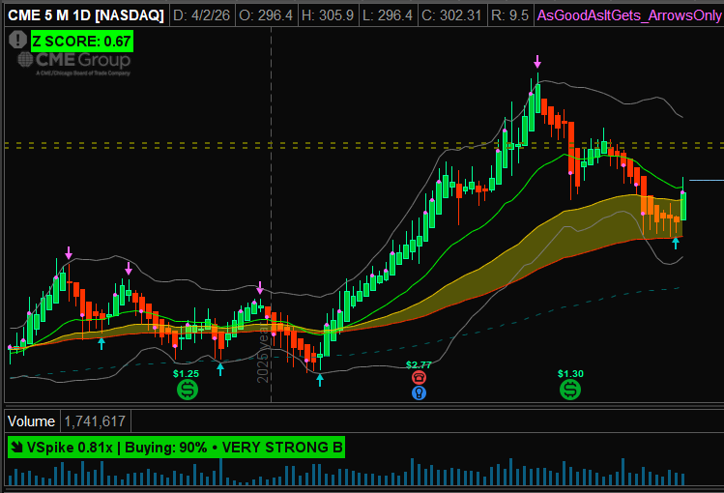This screenshot has height=493, width=724.
Task: Click the magenta down arrow at chart peak
Action: click(x=537, y=62)
